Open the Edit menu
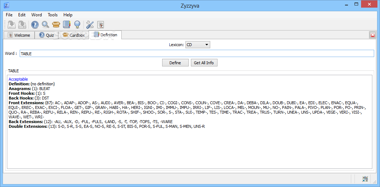Screen dimensions: 380x187 22,15
